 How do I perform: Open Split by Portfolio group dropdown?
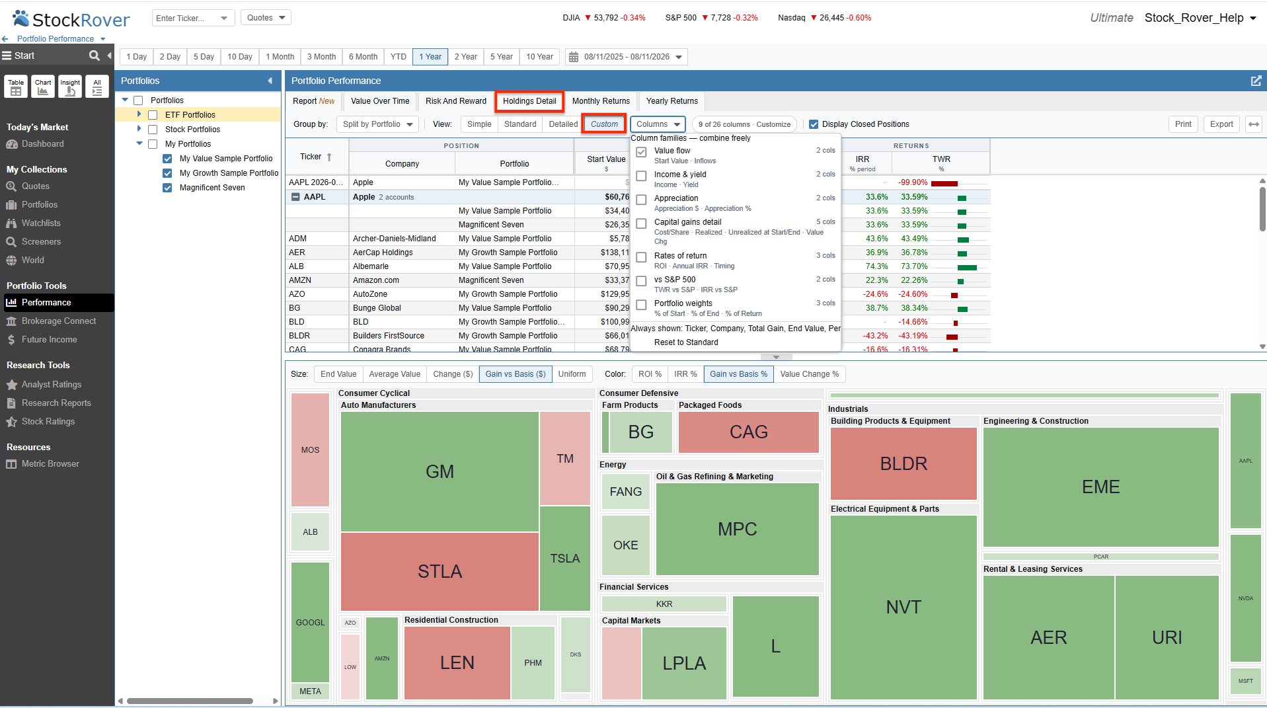377,124
